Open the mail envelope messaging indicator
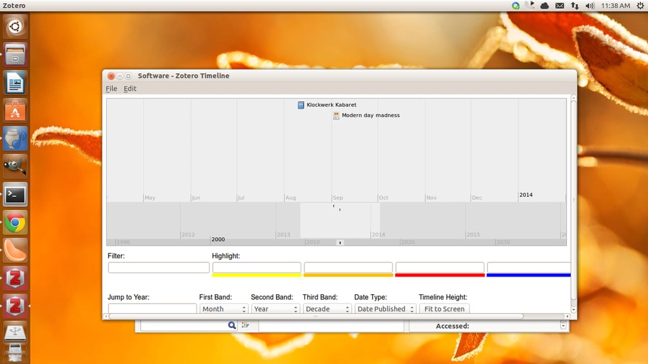The image size is (648, 364). point(559,6)
